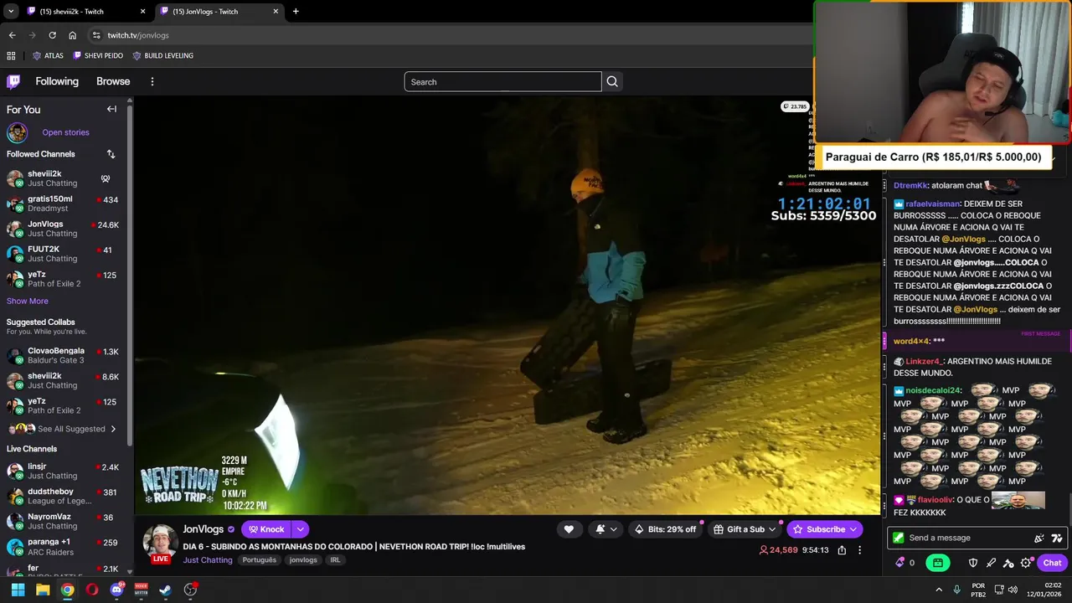1072x603 pixels.
Task: Open the emote picker in chat input
Action: coord(1039,538)
